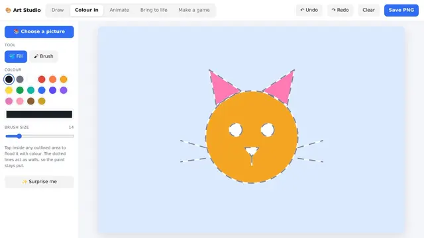Undo the last action
Viewport: 424px width, 238px height.
coord(309,10)
